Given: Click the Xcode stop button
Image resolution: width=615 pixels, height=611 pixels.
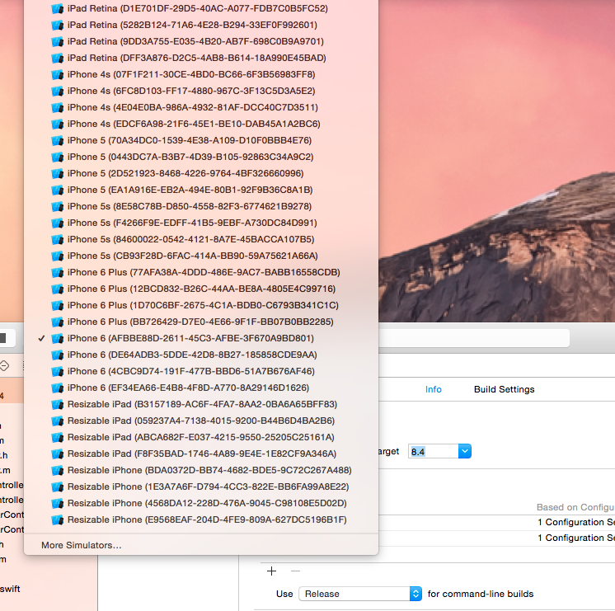Looking at the screenshot, I should [2, 338].
